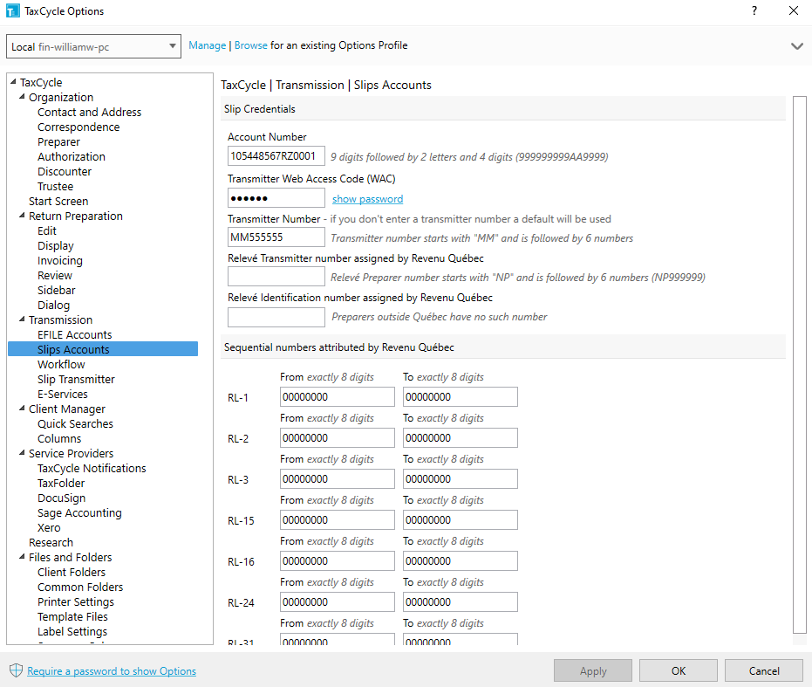Click the RL-15 From digits field
The width and height of the screenshot is (812, 687).
click(x=338, y=520)
